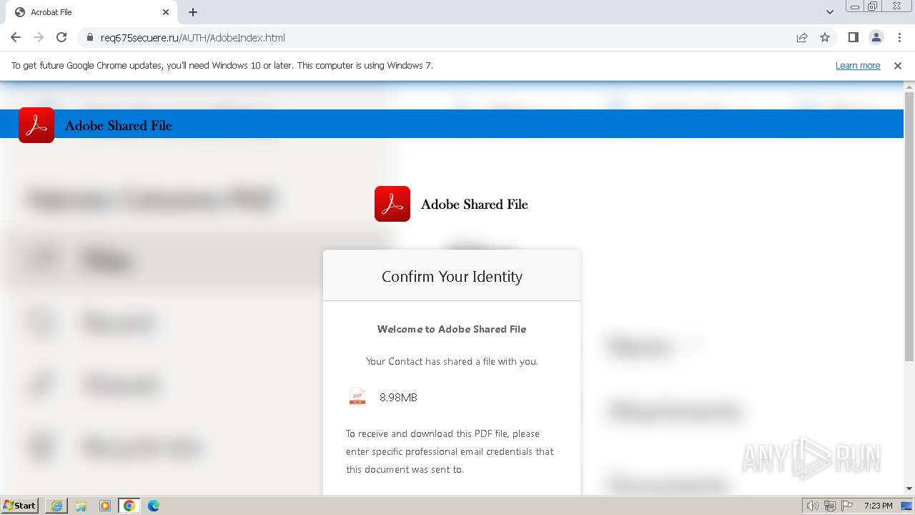Click the 7:23 PM clock

878,506
